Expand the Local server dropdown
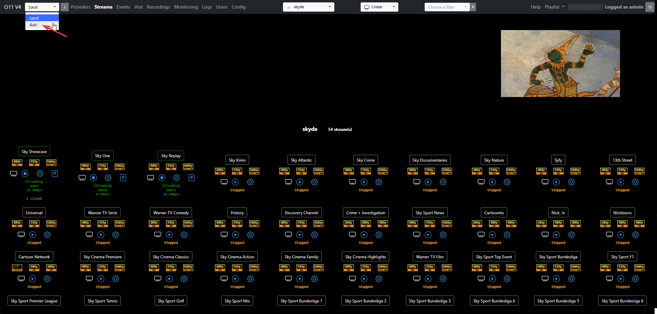This screenshot has width=657, height=314. (42, 7)
